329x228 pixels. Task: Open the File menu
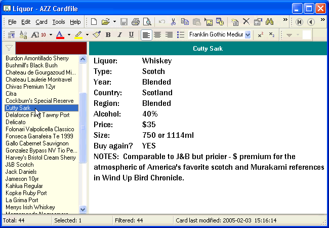tap(12, 22)
